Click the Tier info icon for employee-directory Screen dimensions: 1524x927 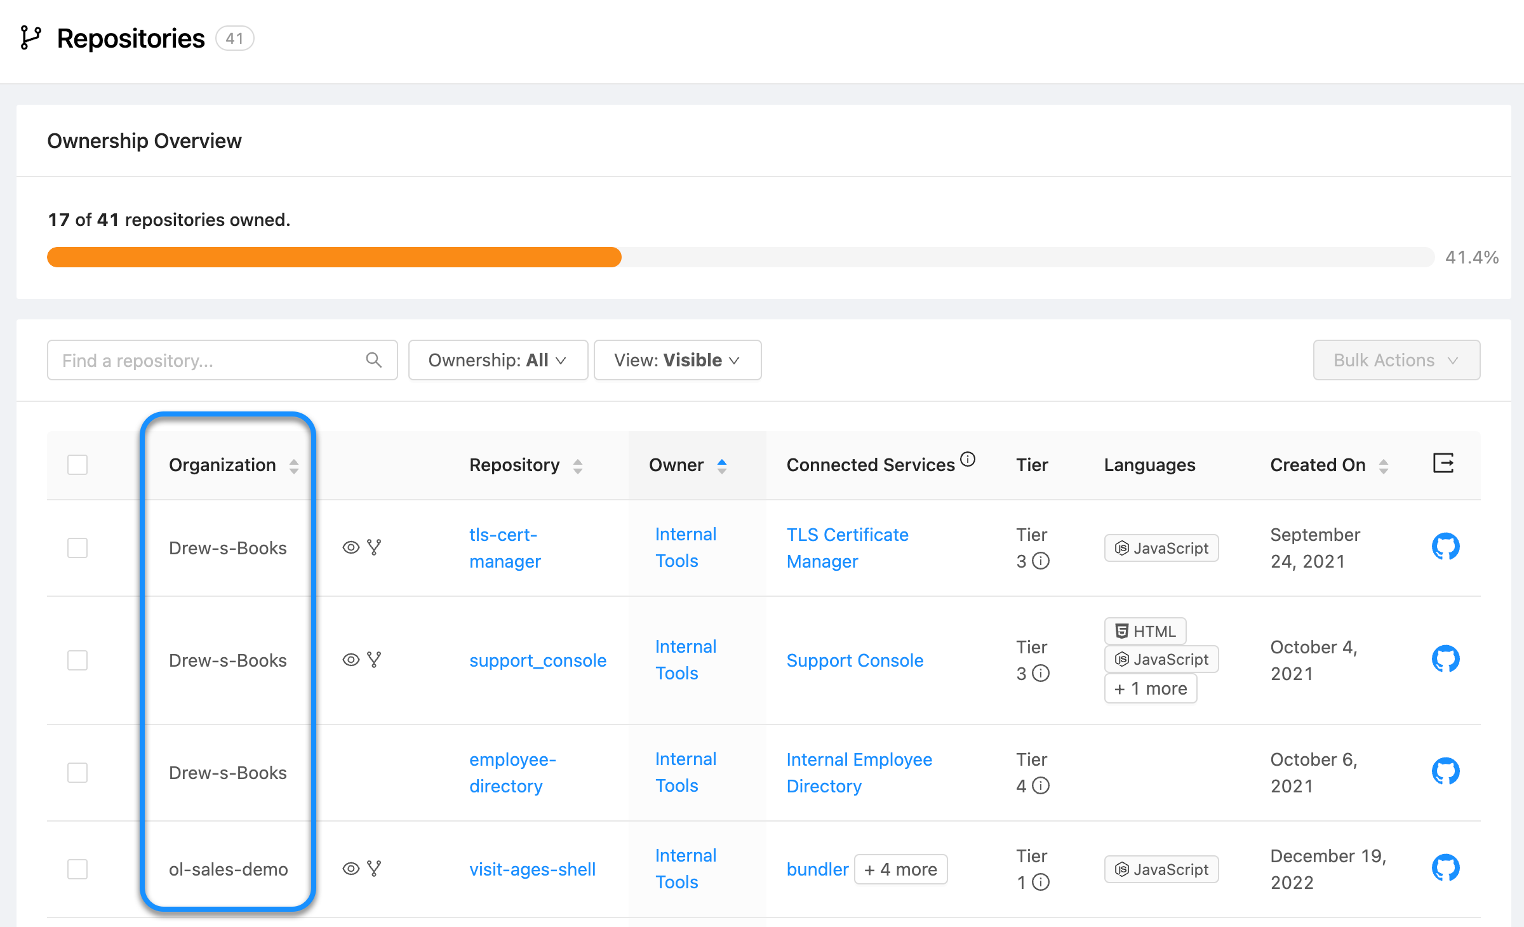click(x=1040, y=786)
